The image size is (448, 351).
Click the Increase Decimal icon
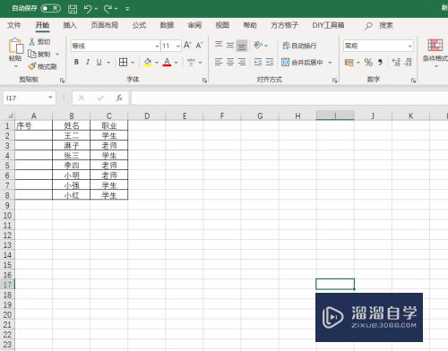click(396, 62)
